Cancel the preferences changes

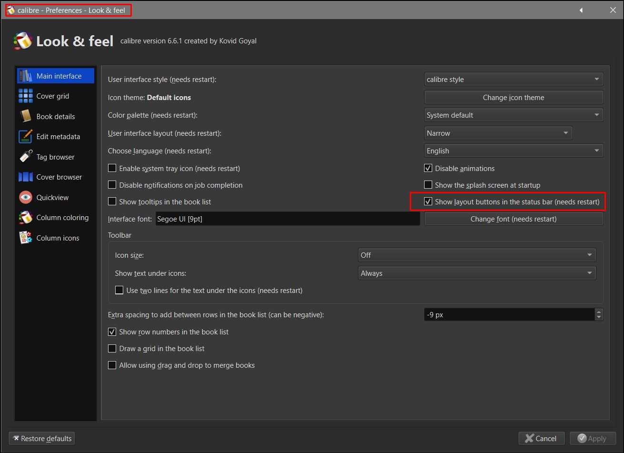click(541, 438)
